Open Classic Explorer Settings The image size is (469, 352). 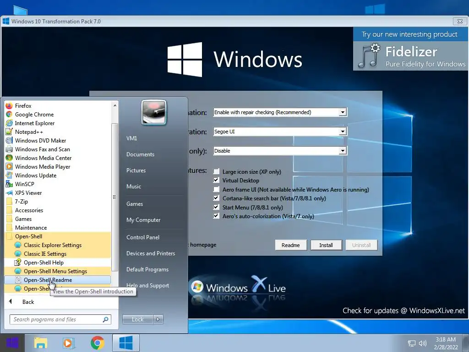(x=58, y=245)
